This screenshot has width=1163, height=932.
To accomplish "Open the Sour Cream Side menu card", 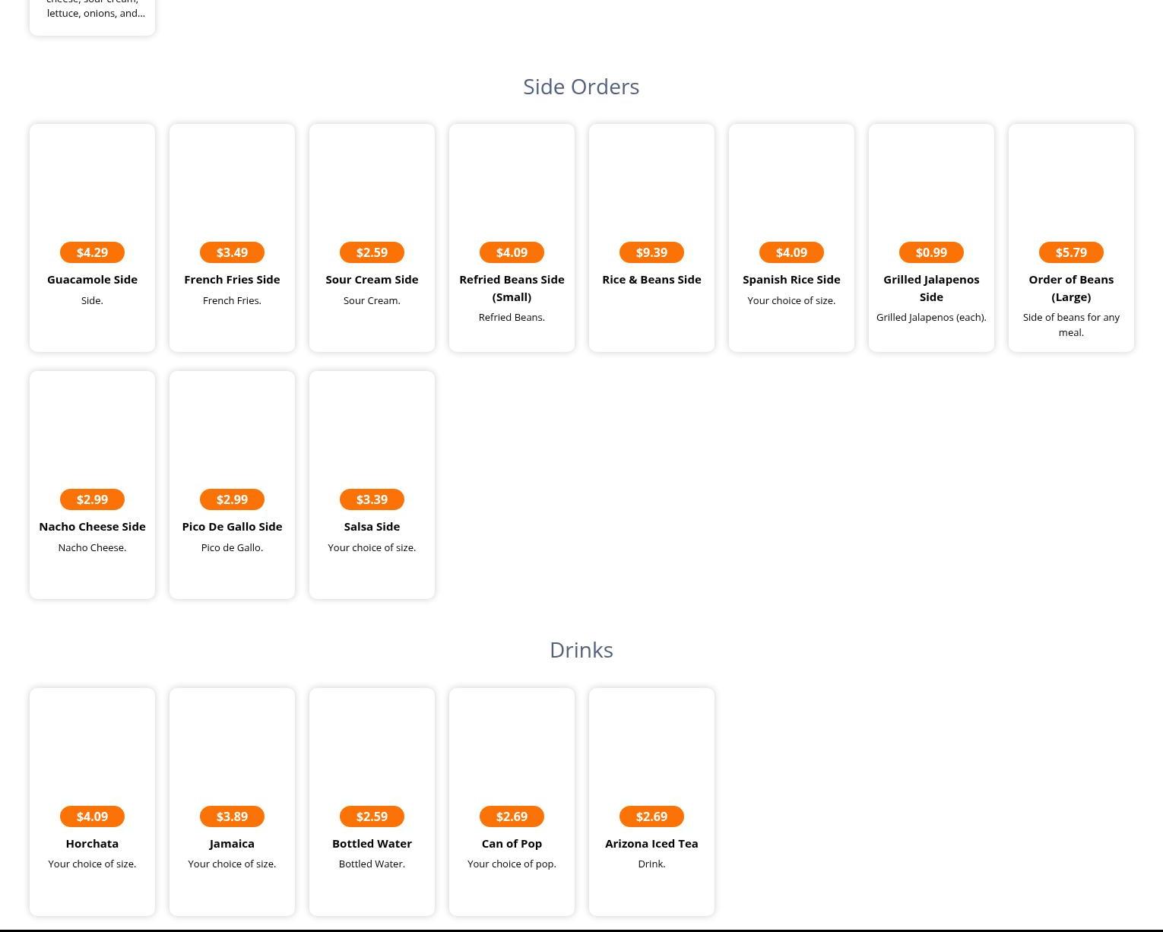I will click(x=372, y=237).
